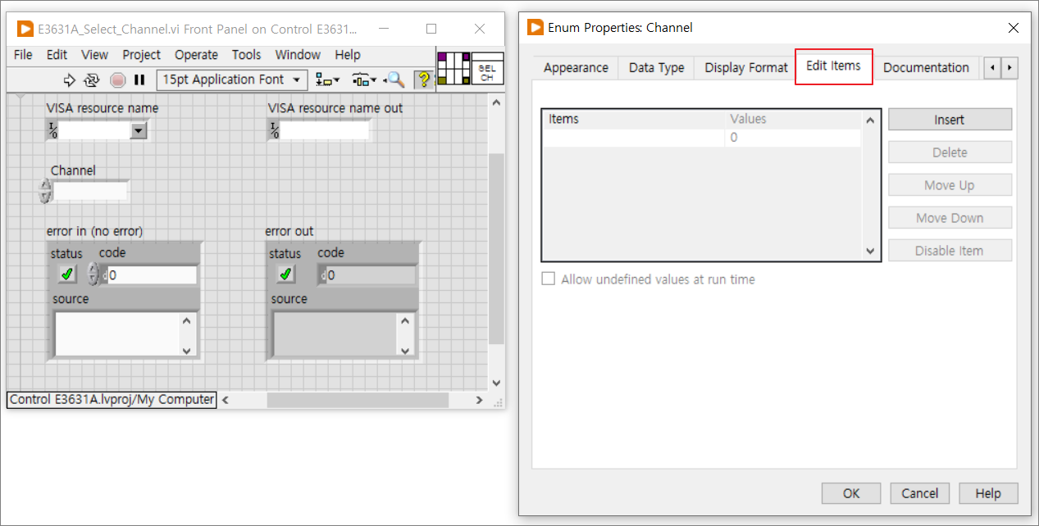
Task: Click the front panel vertical scrollbar thumb
Action: coord(496,247)
